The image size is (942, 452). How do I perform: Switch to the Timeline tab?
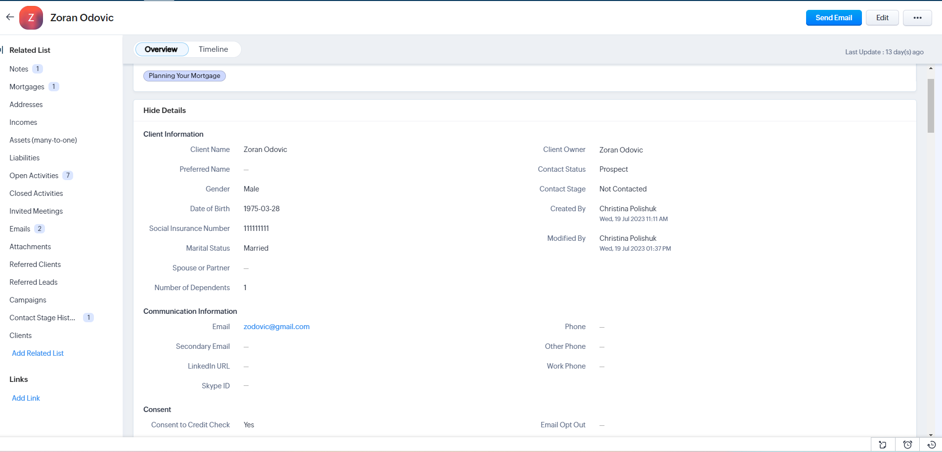point(213,49)
